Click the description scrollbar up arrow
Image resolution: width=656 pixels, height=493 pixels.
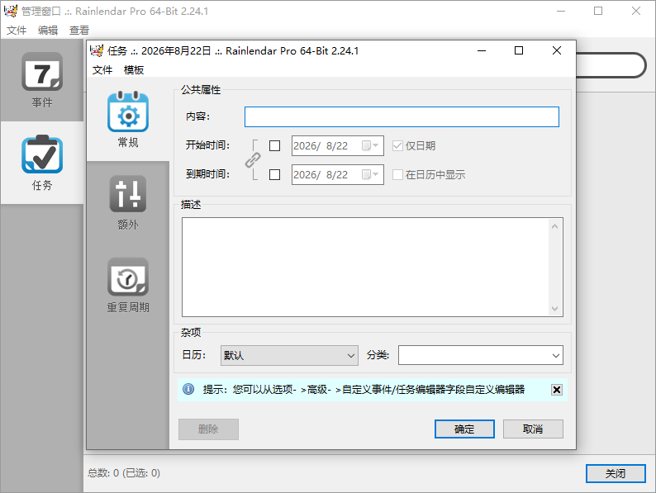[x=554, y=226]
